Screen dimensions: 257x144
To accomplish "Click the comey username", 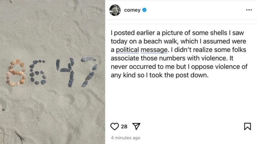I will click(132, 10).
